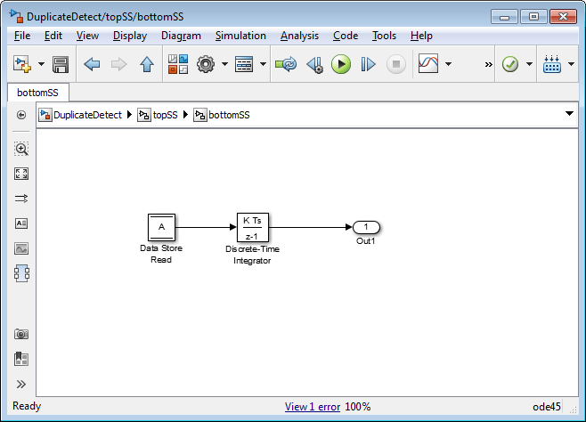Open the Diagram menu

coord(181,36)
